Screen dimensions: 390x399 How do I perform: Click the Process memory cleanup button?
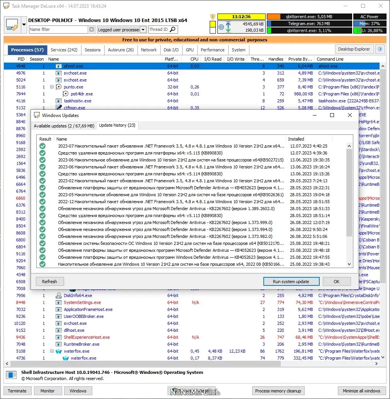(278, 391)
